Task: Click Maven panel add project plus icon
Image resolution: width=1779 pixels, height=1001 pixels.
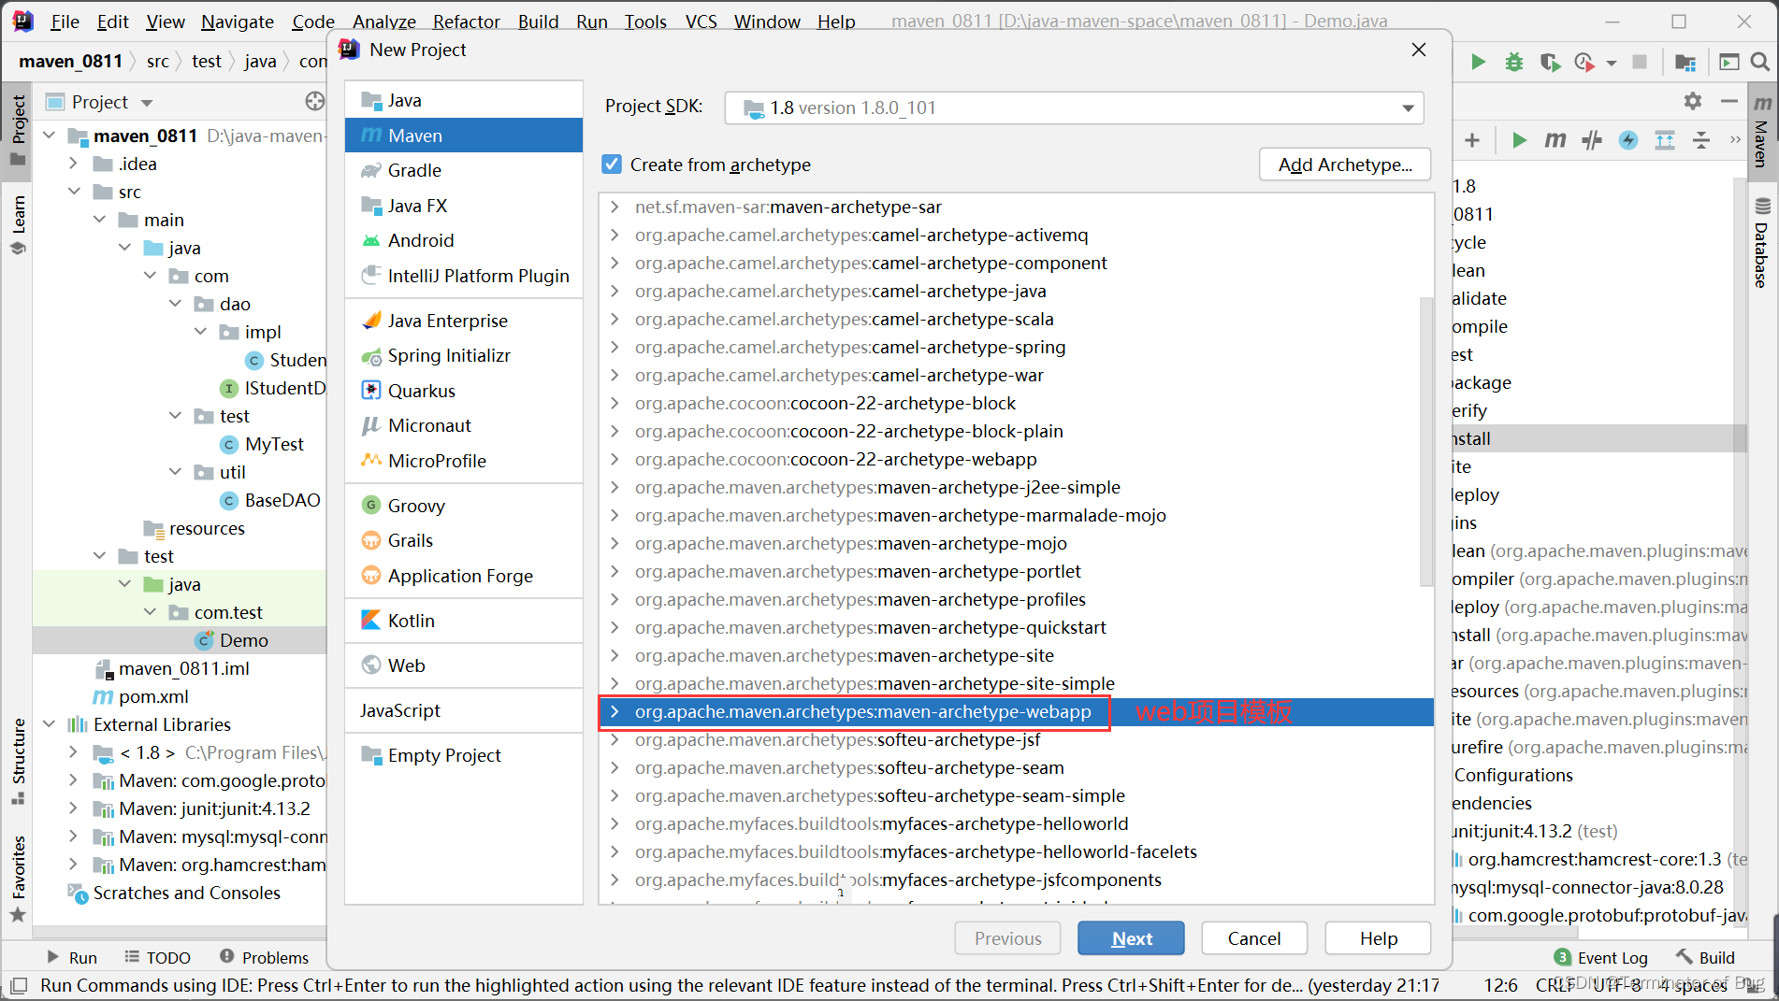Action: tap(1472, 140)
